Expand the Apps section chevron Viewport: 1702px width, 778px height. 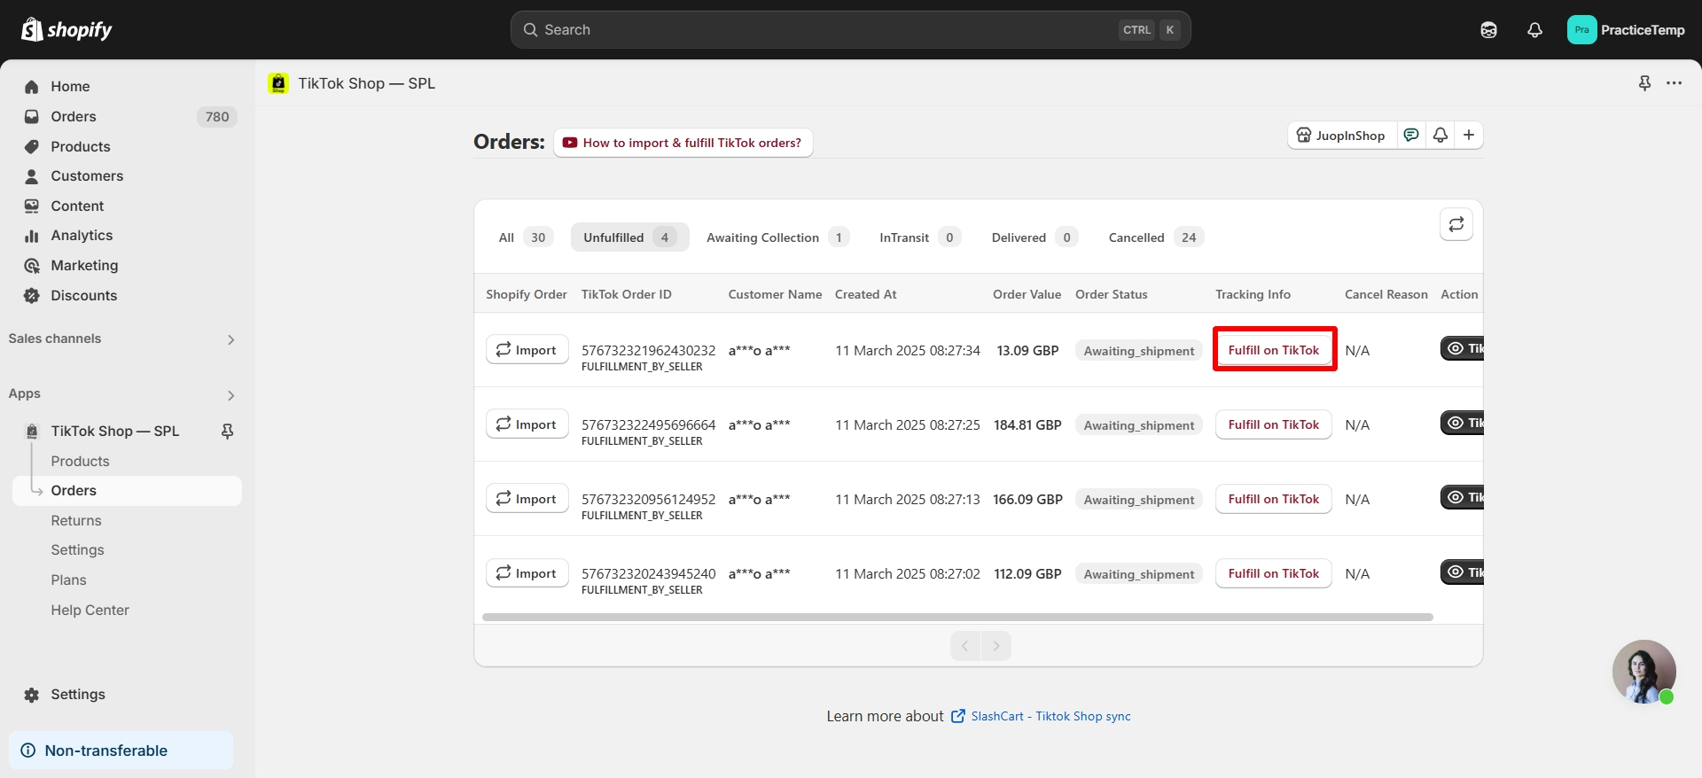pos(230,395)
